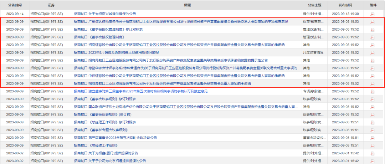This screenshot has height=164, width=385.
Task: Open PDF for 关于为招鑫(厦门)提供担保的公告
Action: 372,153
